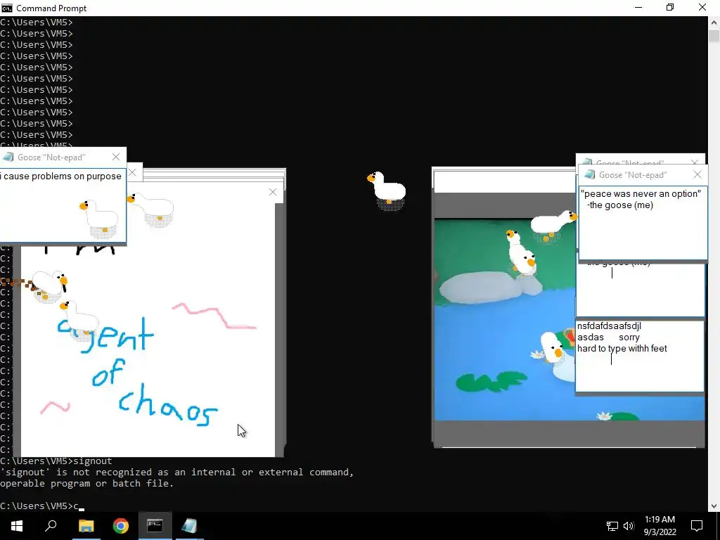Click the 'operable program or batch file.' line
720x540 pixels.
pos(86,484)
